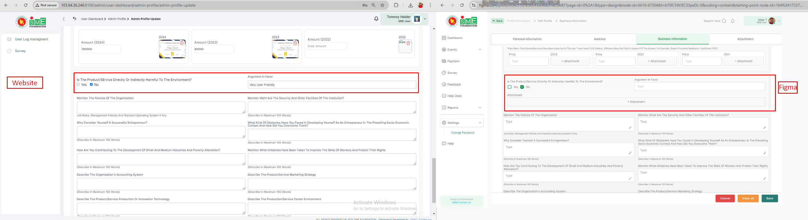Viewport: 808px width, 220px height.
Task: Expand the Events menu chevron in Figma sidebar
Action: point(480,50)
